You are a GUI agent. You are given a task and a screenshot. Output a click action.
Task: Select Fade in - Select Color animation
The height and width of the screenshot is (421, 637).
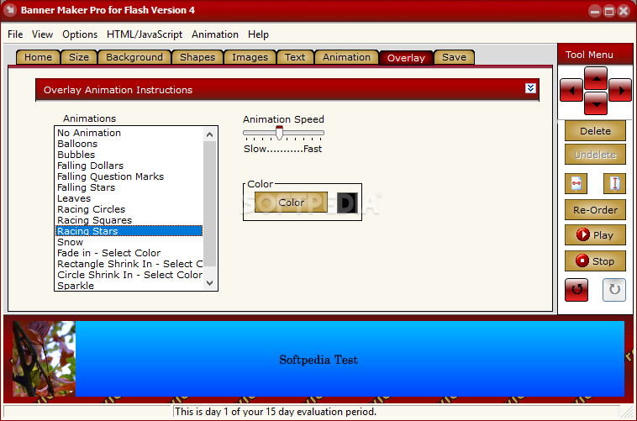(129, 253)
